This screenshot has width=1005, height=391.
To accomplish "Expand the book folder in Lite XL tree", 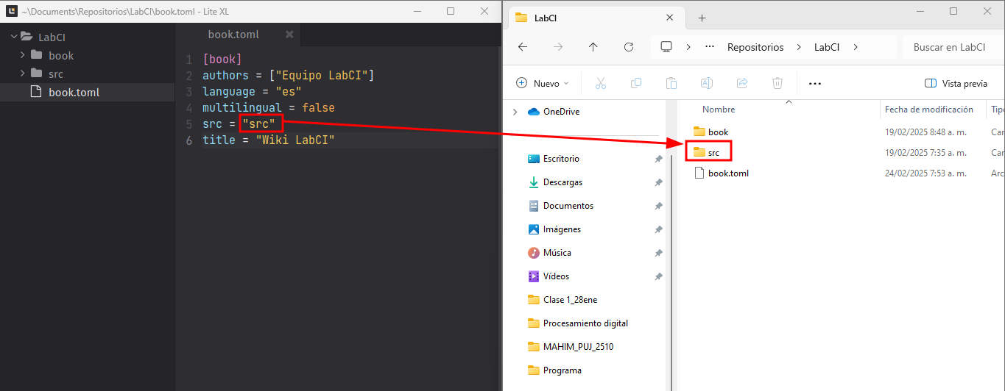I will [22, 55].
